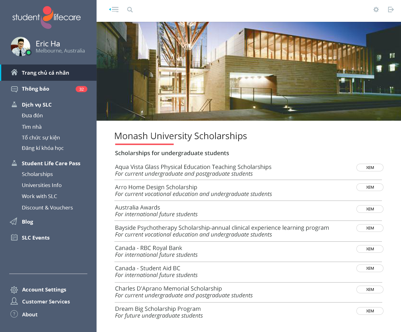The height and width of the screenshot is (332, 401).
Task: Collapse the sidebar with the menu toggle icon
Action: pos(114,10)
